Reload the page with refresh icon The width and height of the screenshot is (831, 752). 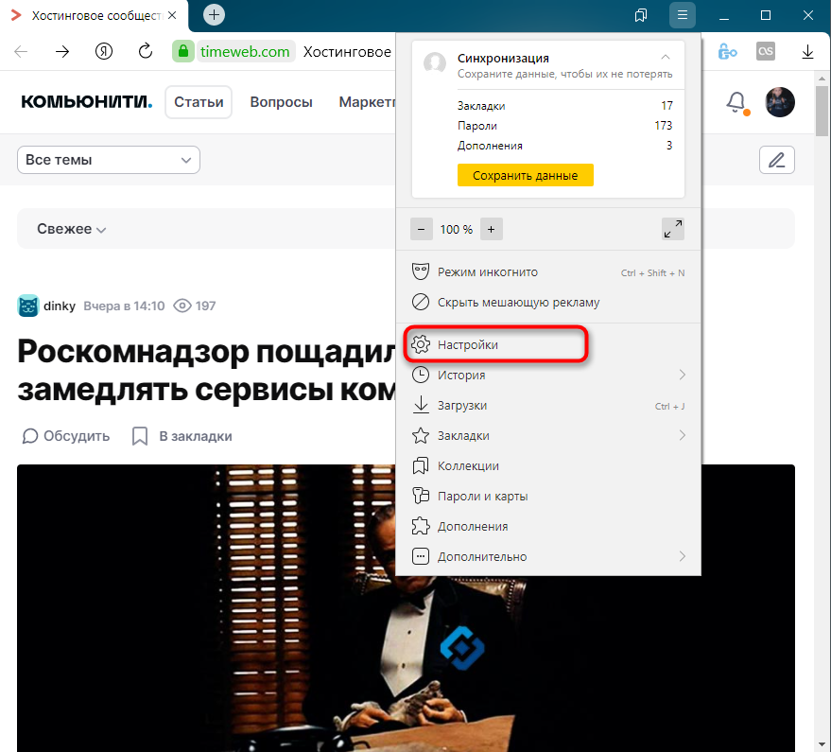click(146, 51)
